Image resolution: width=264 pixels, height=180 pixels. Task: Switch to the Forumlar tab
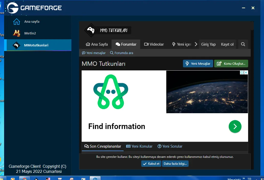(126, 44)
